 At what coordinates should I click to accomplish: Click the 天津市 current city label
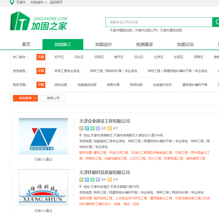coord(21,2)
